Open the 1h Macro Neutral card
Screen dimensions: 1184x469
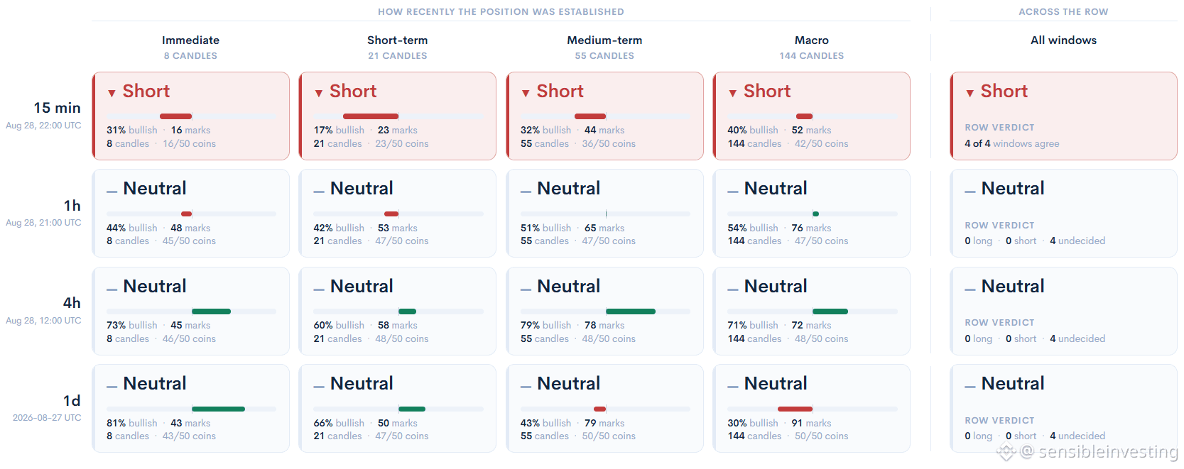pos(812,213)
